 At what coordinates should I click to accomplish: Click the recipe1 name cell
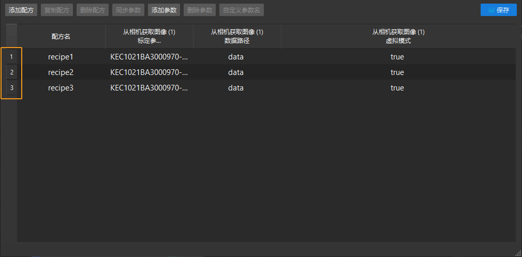pos(61,57)
